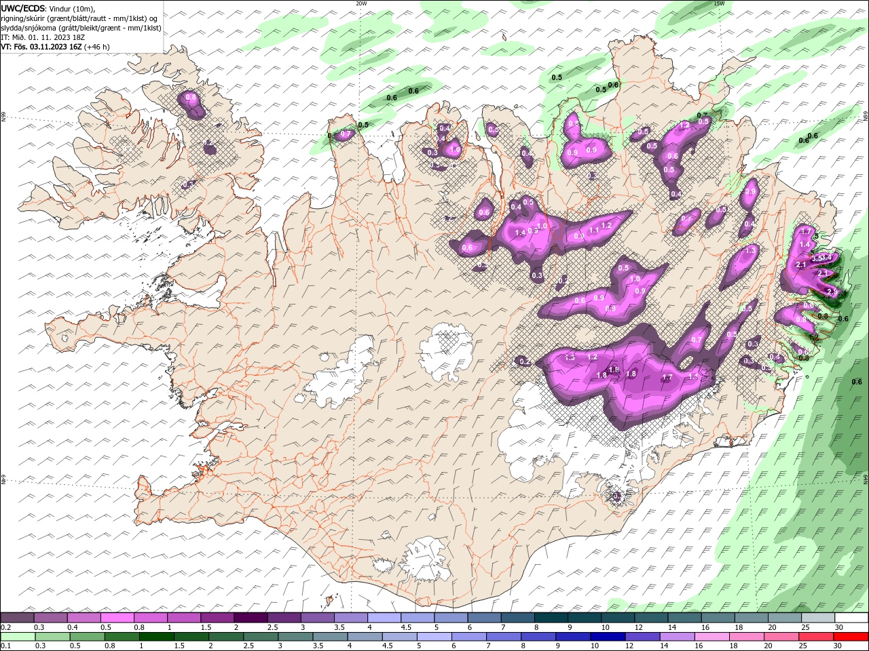Viewport: 869px width, 651px height.
Task: Select the darkest green 1 swatch in lower legend
Action: click(157, 637)
